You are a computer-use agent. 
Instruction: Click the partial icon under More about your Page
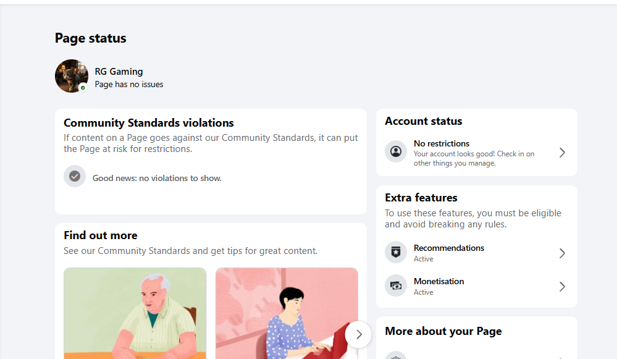click(396, 355)
